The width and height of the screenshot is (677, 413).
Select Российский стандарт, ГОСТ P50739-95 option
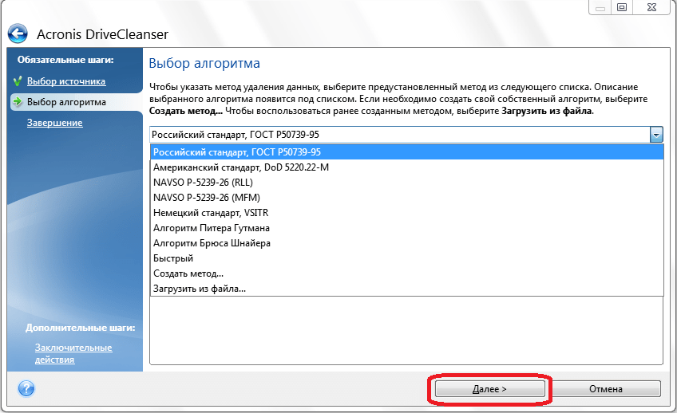pos(236,152)
